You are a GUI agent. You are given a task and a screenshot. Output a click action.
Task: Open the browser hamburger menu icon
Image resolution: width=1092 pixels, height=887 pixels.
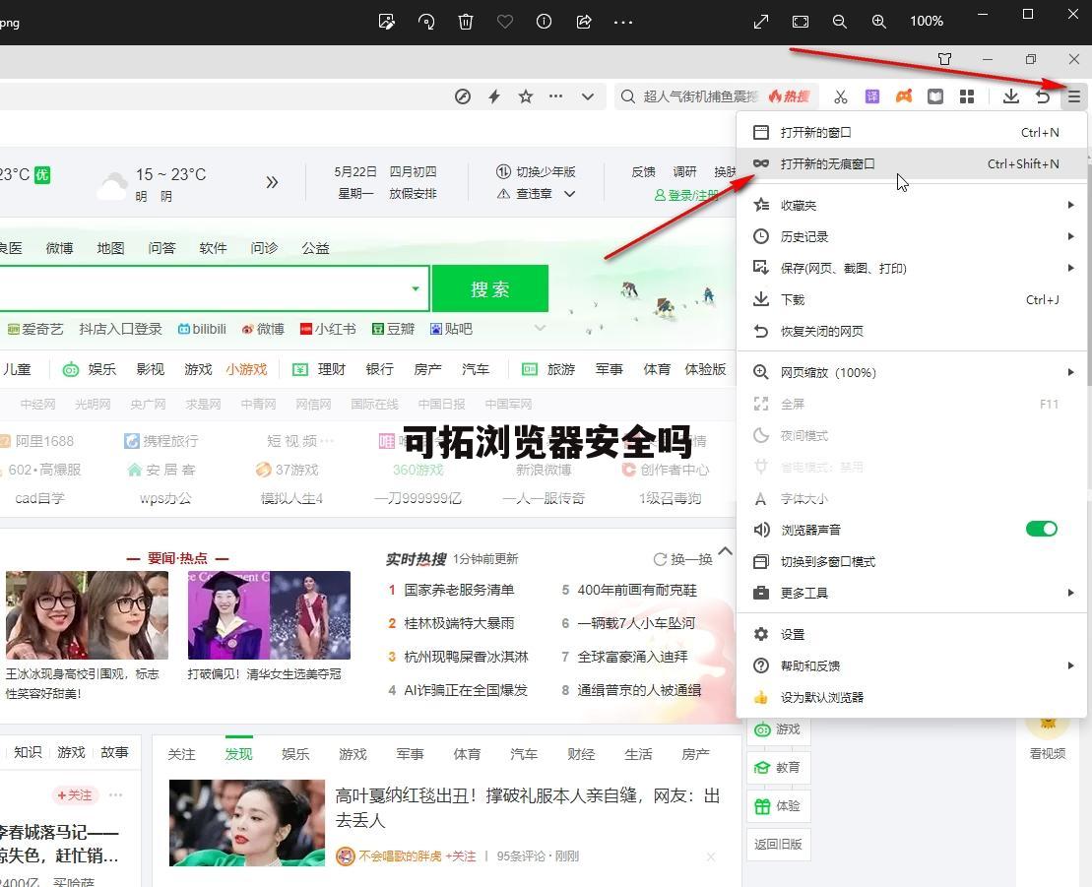[x=1074, y=96]
